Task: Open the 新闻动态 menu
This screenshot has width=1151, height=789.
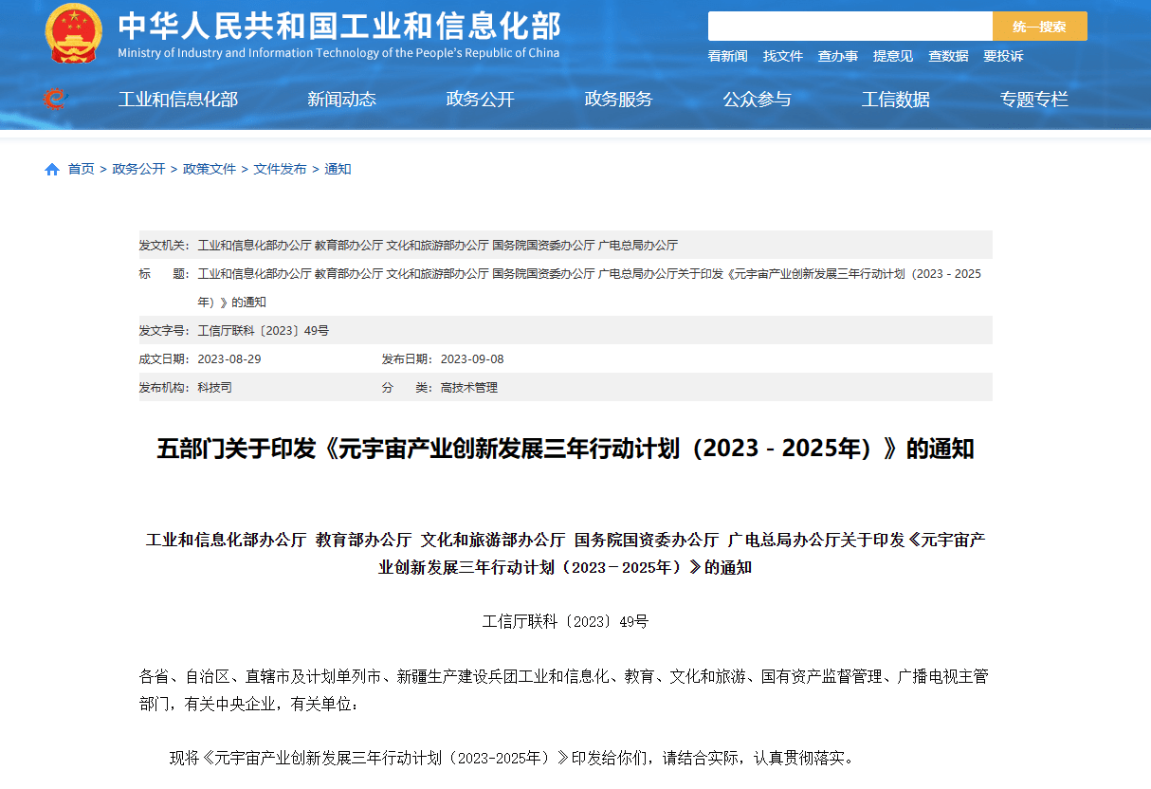Action: pyautogui.click(x=341, y=99)
